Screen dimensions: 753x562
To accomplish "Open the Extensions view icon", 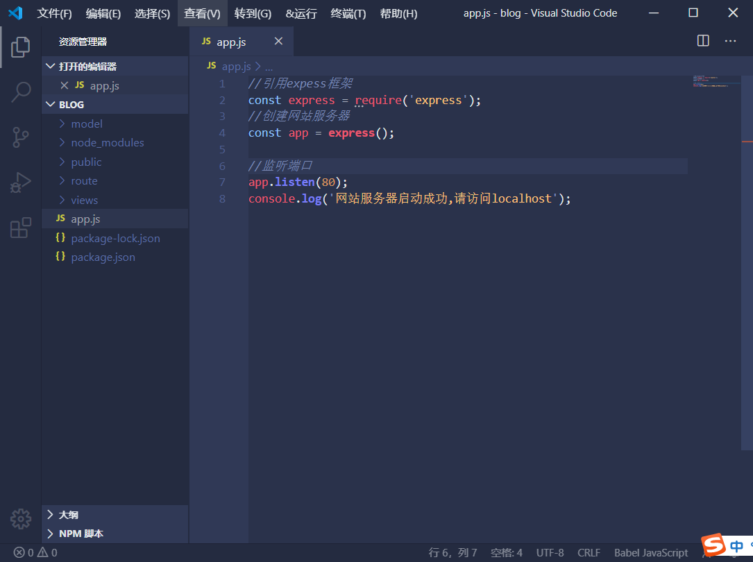I will tap(21, 228).
